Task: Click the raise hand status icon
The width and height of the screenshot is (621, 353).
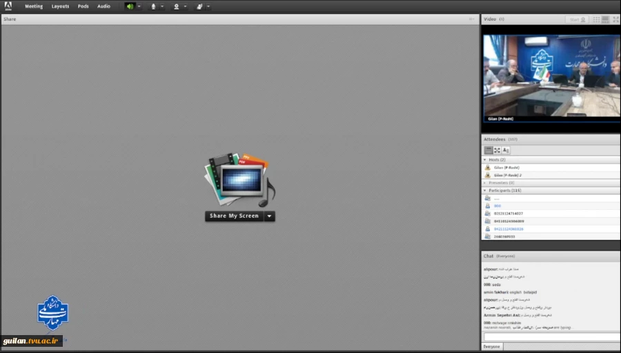Action: pyautogui.click(x=199, y=6)
